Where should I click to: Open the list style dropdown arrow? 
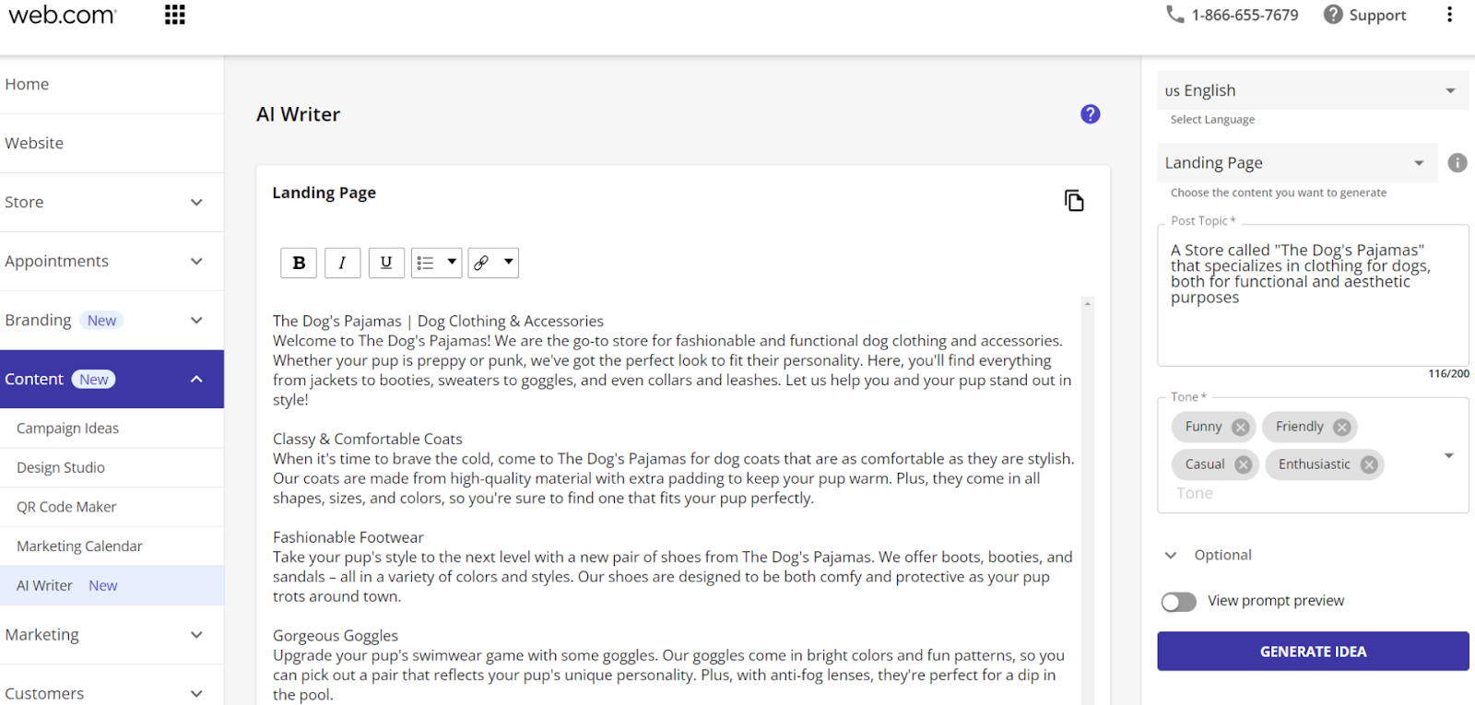(x=452, y=262)
